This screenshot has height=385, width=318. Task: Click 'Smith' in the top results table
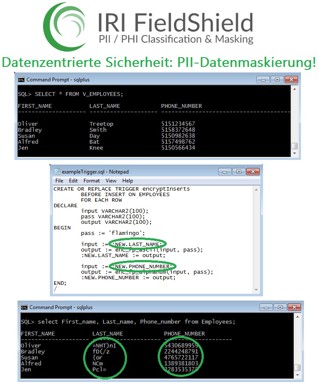98,130
